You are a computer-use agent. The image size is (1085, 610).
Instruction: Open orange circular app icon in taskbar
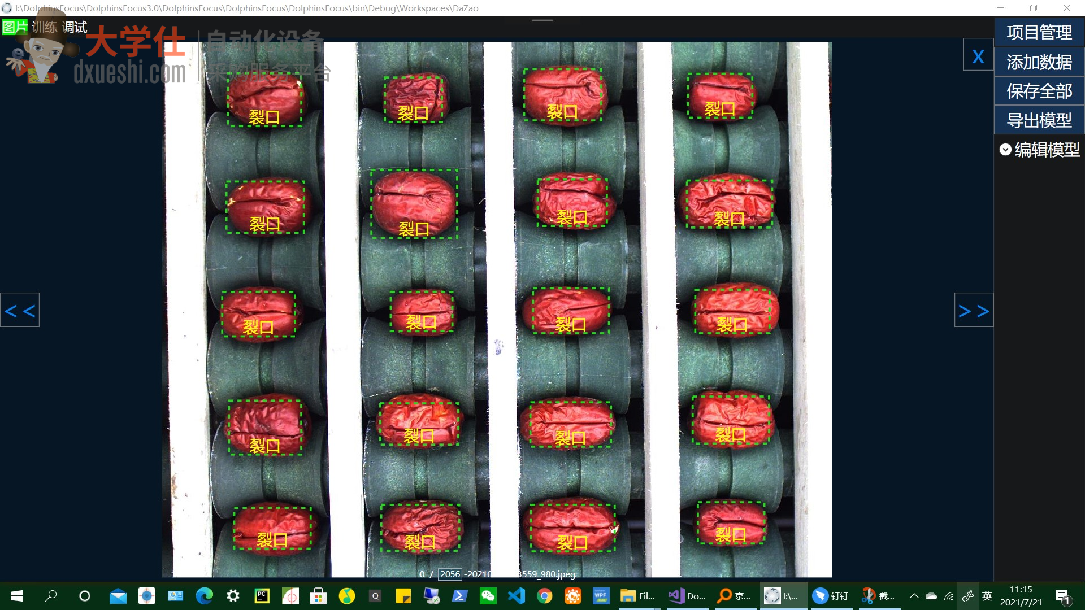[x=572, y=596]
